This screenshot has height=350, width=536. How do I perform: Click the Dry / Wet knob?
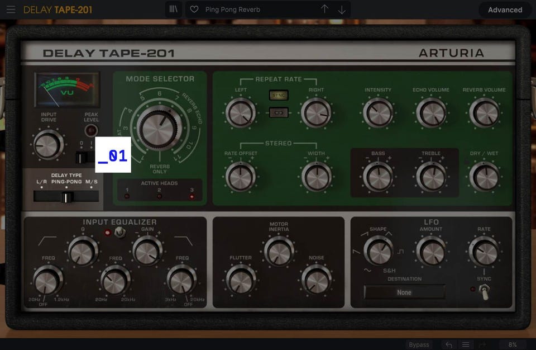pos(484,177)
